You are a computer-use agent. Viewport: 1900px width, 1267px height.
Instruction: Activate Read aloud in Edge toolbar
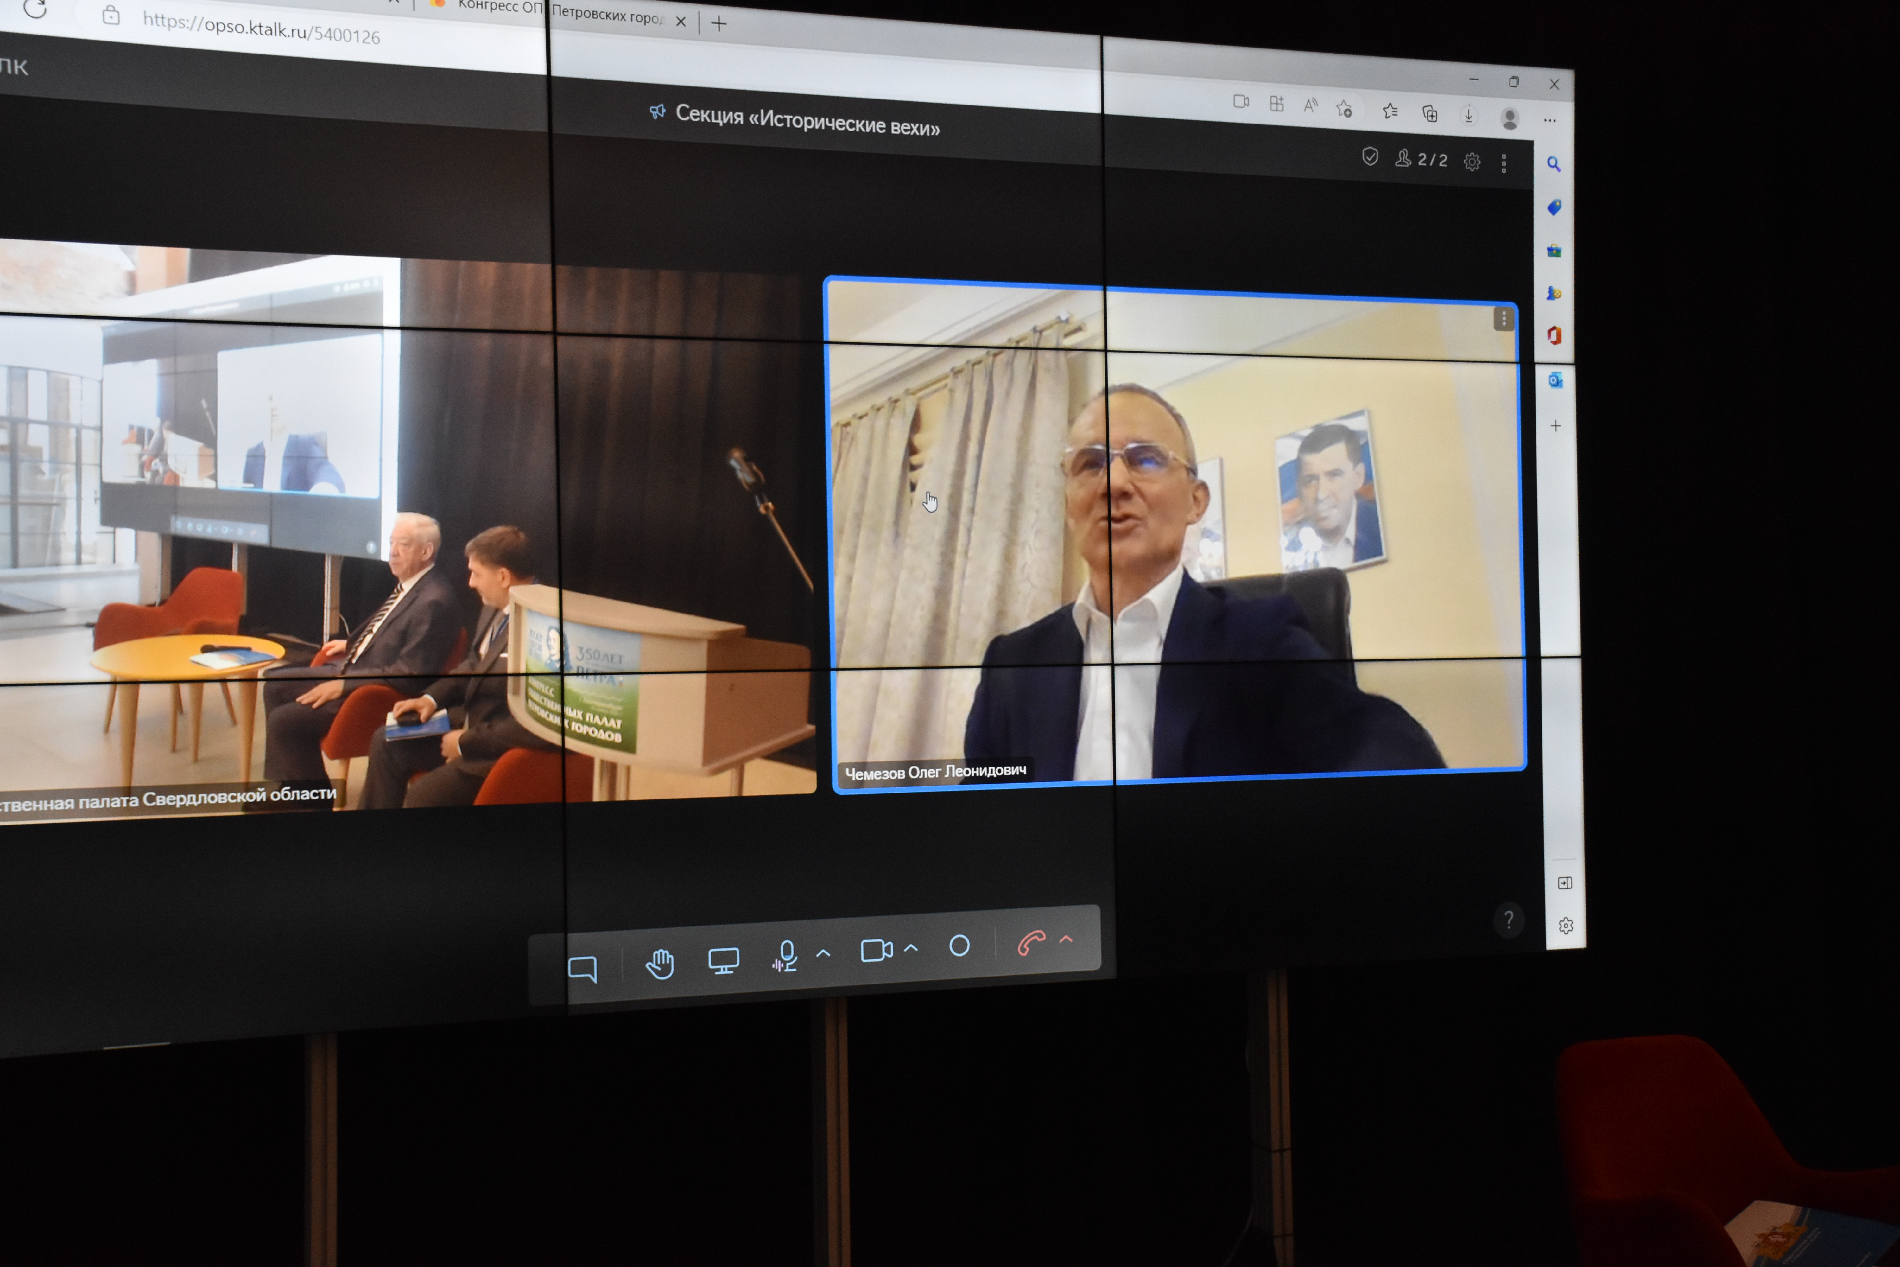1310,105
